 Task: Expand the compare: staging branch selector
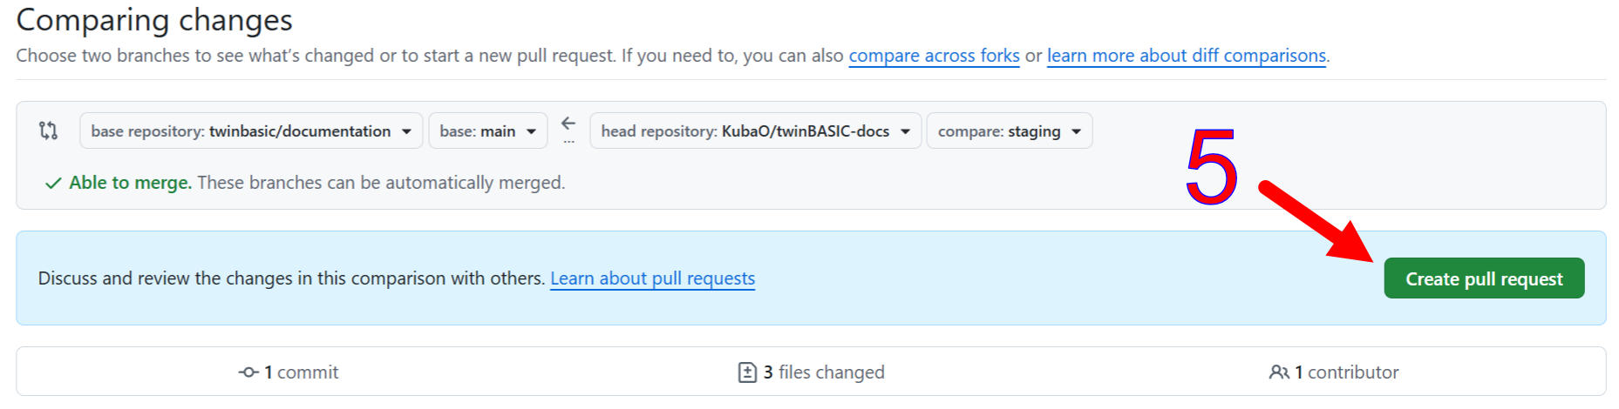(1009, 131)
